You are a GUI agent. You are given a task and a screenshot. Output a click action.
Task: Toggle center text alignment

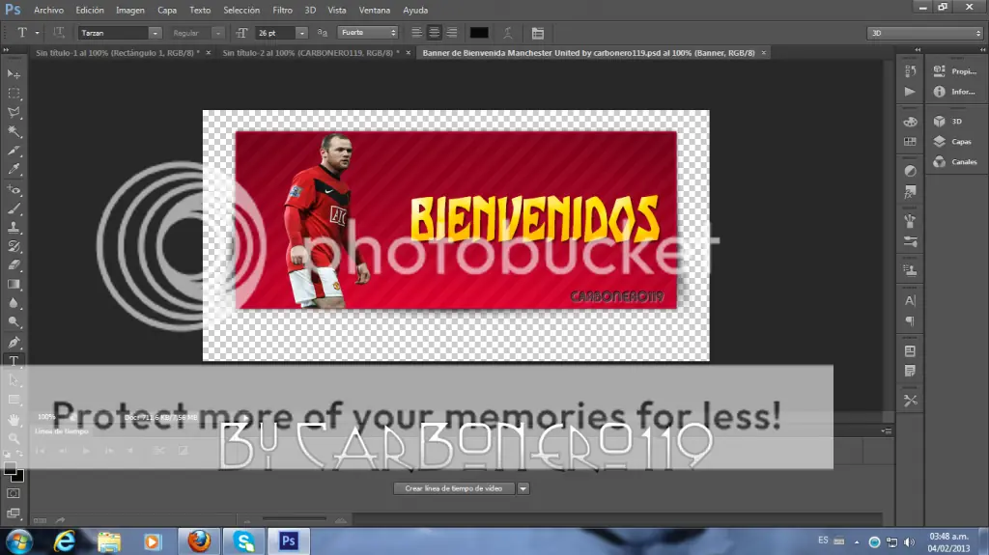pyautogui.click(x=435, y=33)
